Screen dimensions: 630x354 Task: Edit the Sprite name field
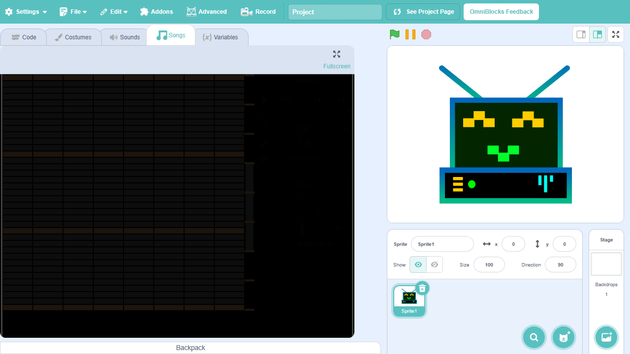(x=442, y=244)
